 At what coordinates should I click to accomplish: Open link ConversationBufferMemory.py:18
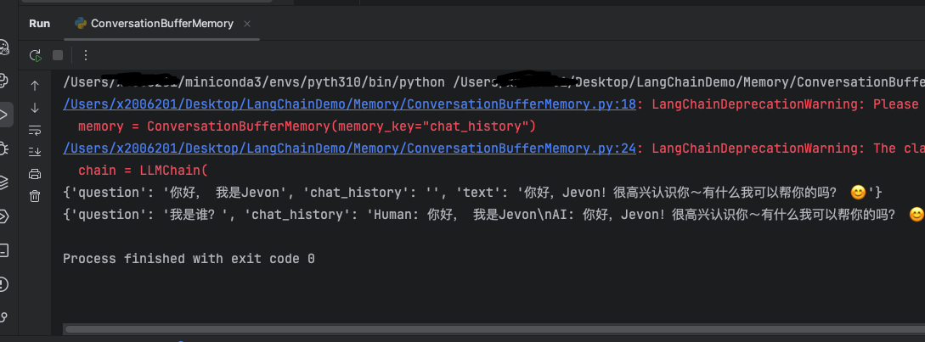click(349, 104)
